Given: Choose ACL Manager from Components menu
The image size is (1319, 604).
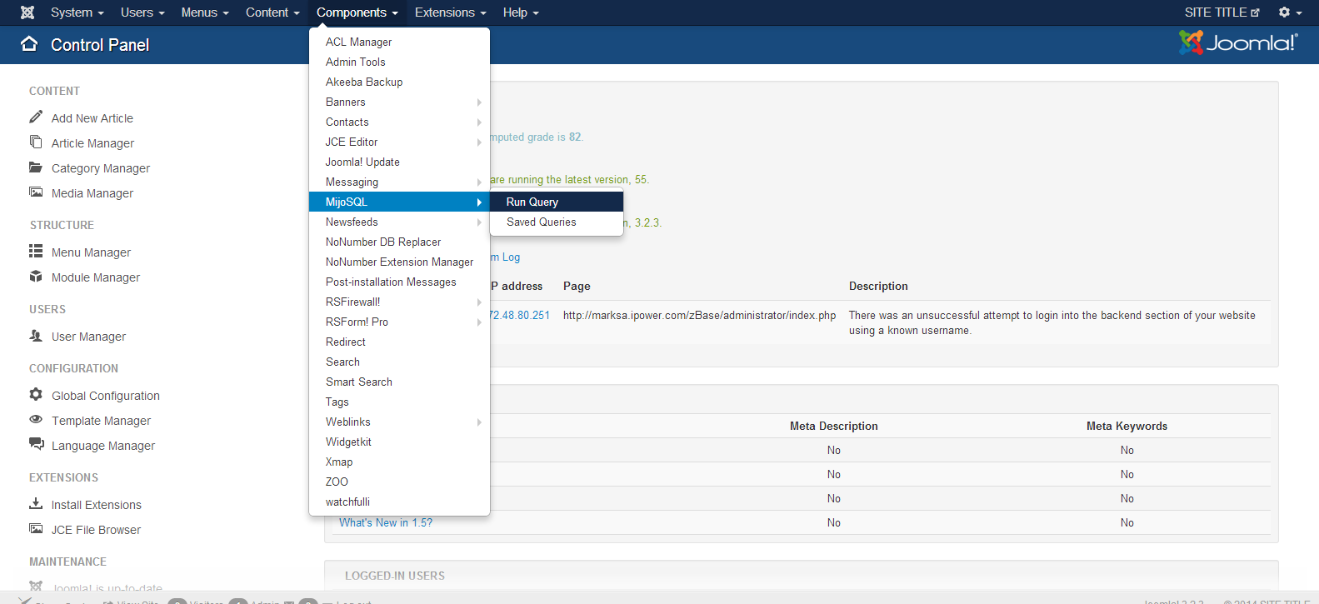Looking at the screenshot, I should tap(399, 42).
